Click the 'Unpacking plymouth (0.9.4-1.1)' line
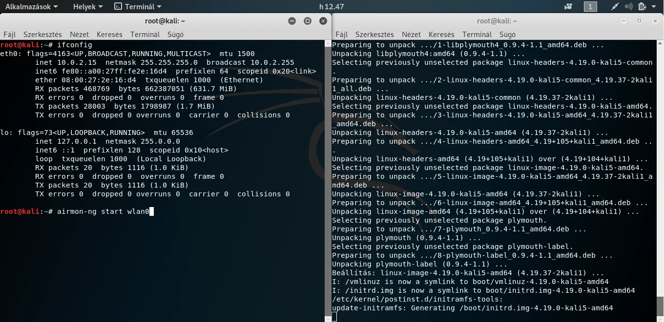 point(406,238)
